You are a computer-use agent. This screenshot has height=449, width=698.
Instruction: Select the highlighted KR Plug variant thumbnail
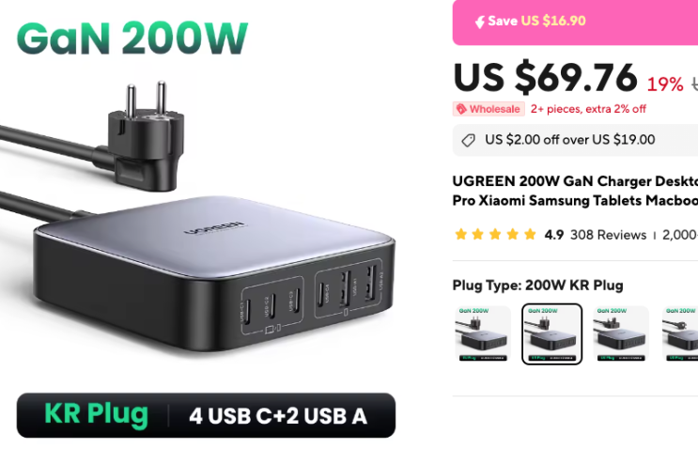point(551,333)
